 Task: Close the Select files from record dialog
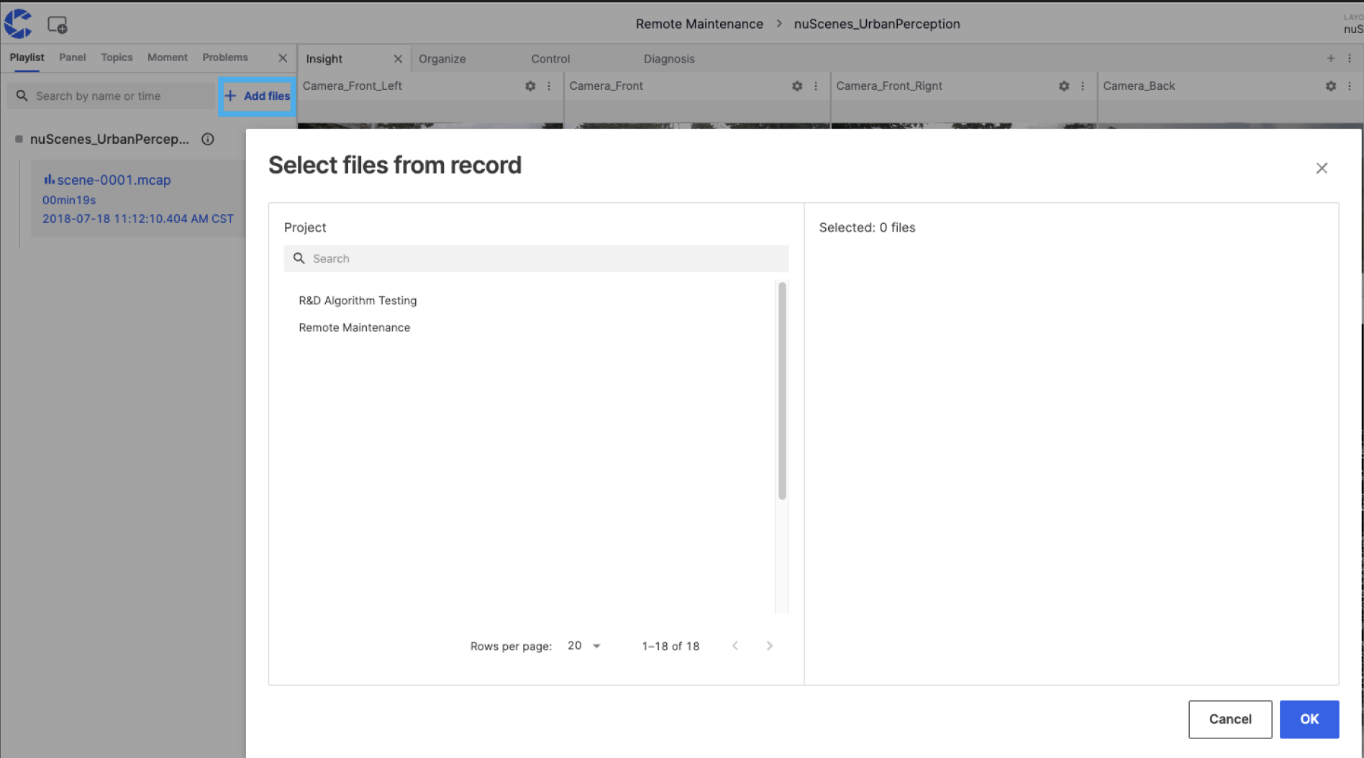pos(1322,168)
